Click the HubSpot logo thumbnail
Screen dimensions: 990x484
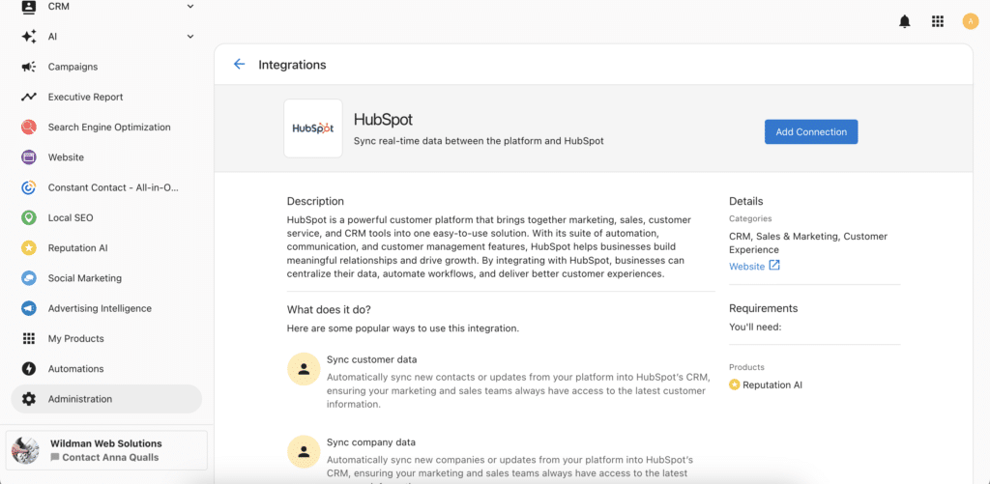point(313,128)
